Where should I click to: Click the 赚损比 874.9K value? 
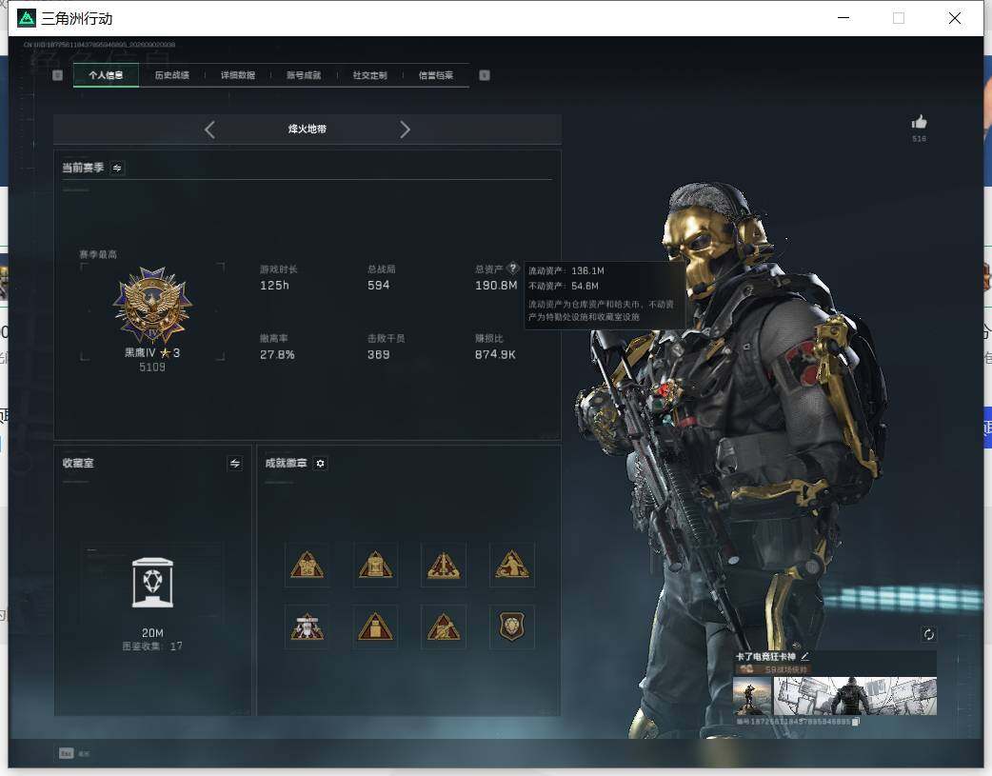pyautogui.click(x=495, y=354)
